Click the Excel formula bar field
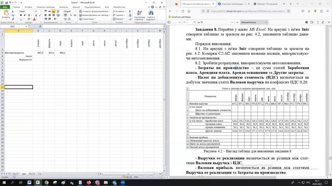332x186 pixels. coord(102,26)
